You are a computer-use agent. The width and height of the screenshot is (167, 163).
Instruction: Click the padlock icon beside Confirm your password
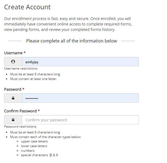(13, 119)
